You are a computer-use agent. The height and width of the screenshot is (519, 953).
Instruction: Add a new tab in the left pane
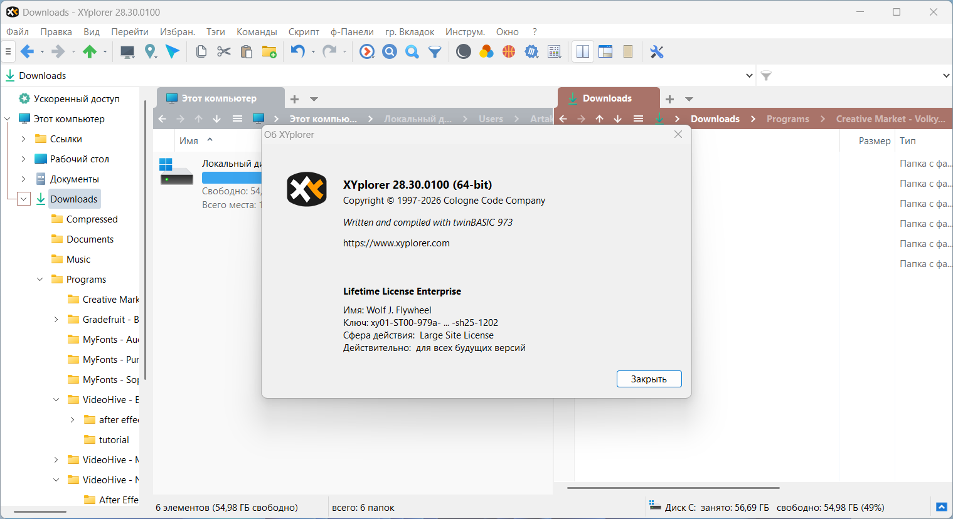click(294, 99)
